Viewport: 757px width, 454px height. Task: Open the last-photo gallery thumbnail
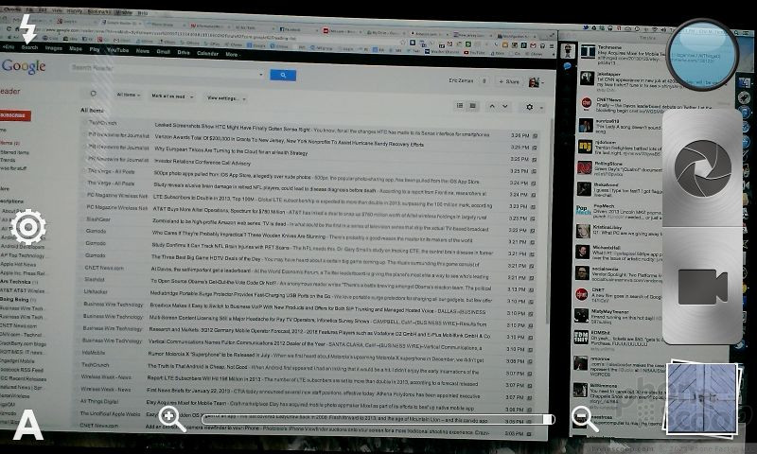(x=702, y=399)
